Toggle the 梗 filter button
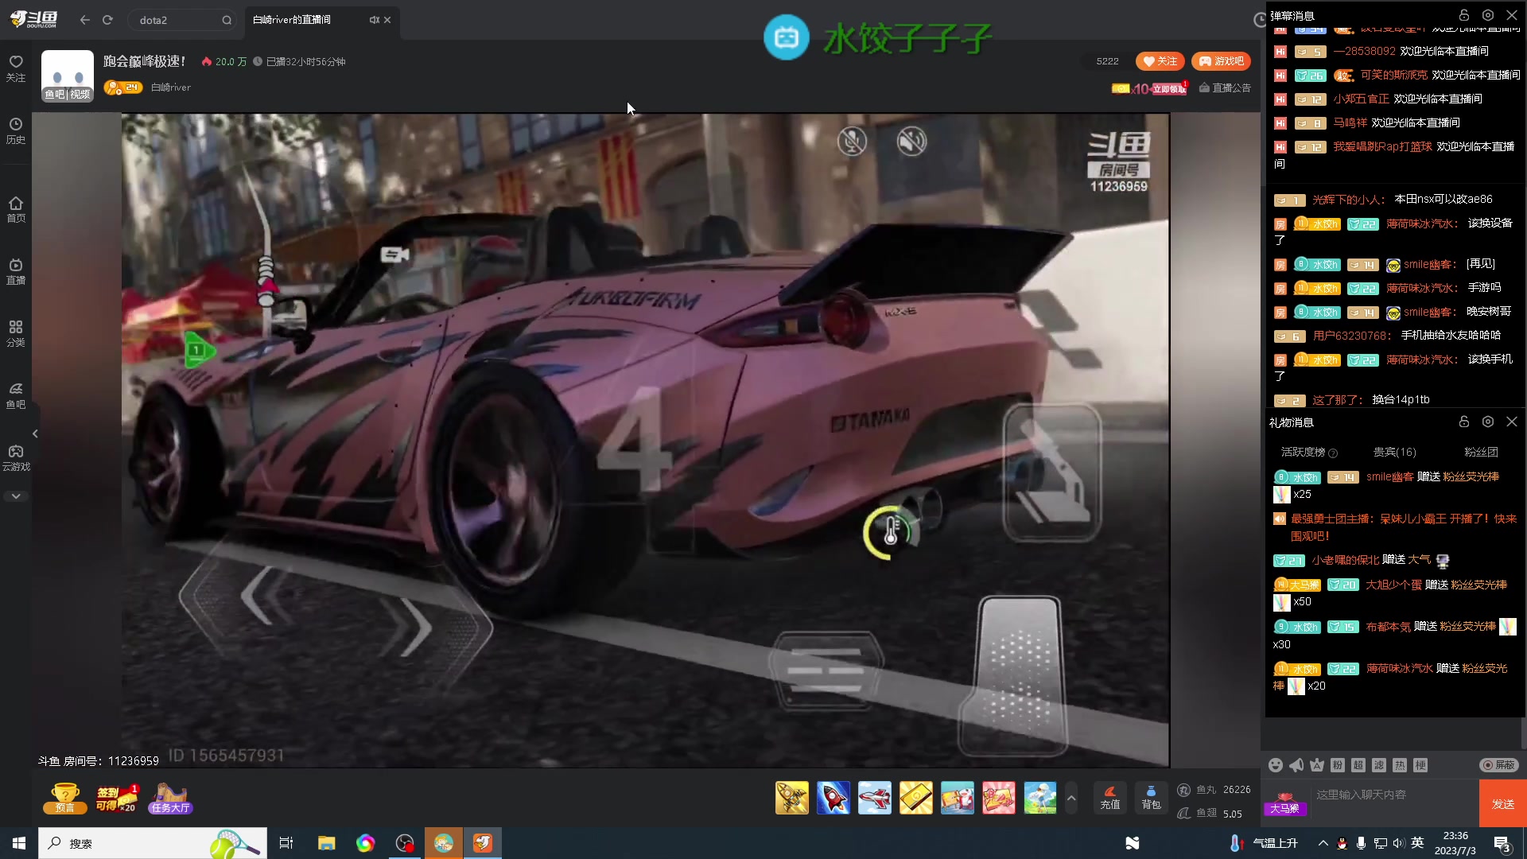Screen dimensions: 1527x859 pos(1420,765)
